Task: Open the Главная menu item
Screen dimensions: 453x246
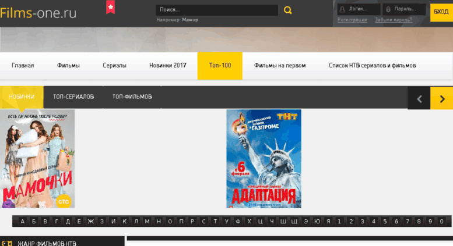Action: 23,65
